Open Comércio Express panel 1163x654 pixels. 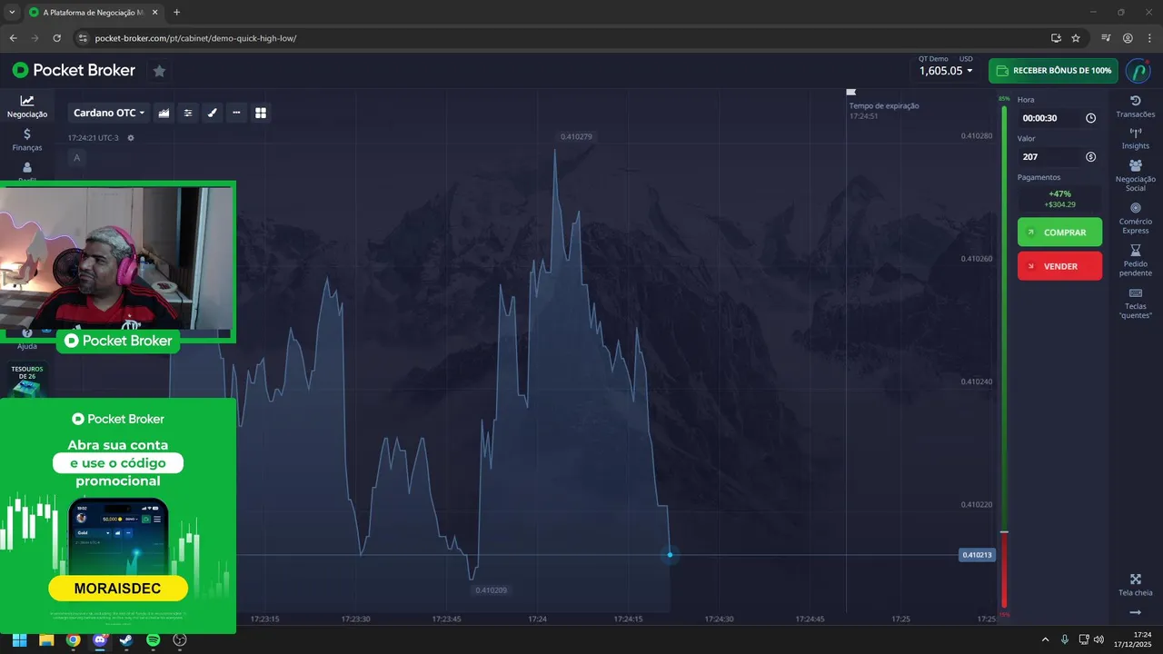pyautogui.click(x=1136, y=218)
